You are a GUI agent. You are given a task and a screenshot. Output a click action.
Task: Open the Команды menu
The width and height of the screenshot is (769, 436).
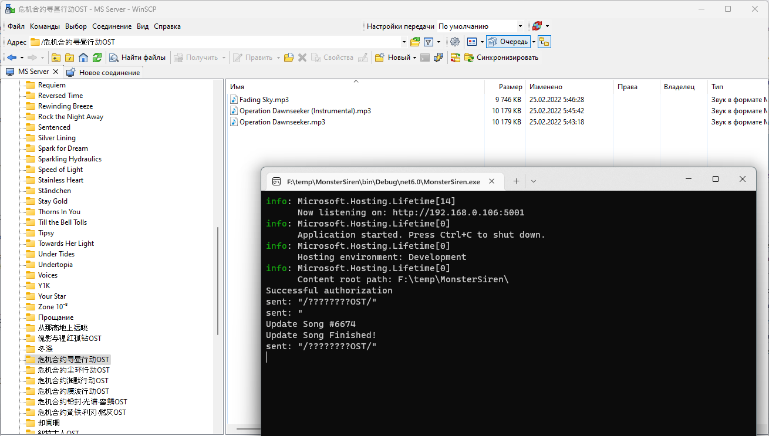(45, 26)
